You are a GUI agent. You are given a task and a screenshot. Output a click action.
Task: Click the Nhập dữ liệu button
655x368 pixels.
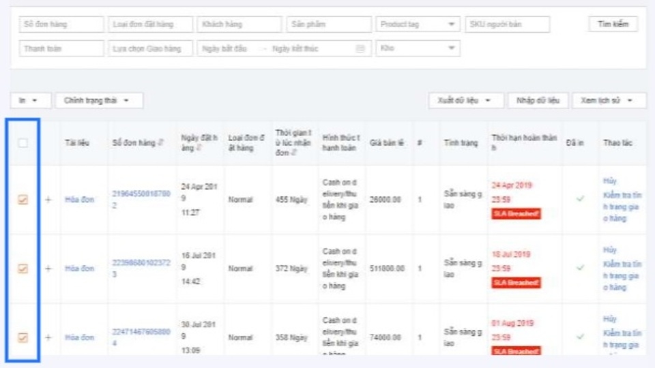click(538, 100)
